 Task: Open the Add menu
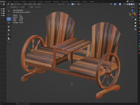tap(34, 4)
